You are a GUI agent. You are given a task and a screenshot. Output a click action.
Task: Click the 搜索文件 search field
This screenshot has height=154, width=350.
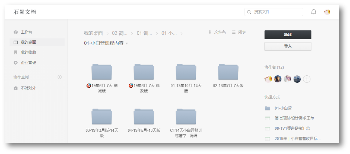coord(274,12)
